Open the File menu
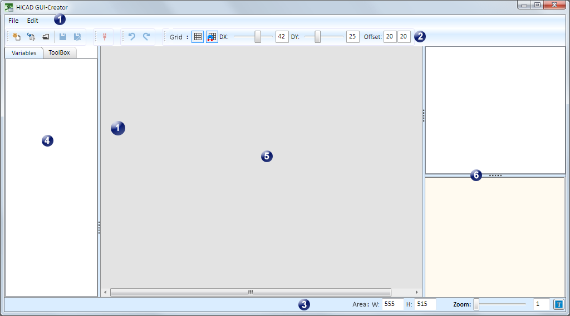Image resolution: width=570 pixels, height=316 pixels. tap(13, 21)
